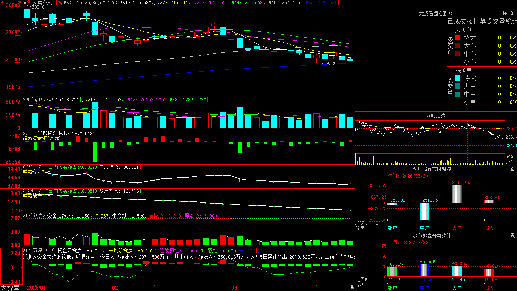Image resolution: width=517 pixels, height=291 pixels.
Task: Select 2026/01 month marker on time axis
Action: point(37,288)
